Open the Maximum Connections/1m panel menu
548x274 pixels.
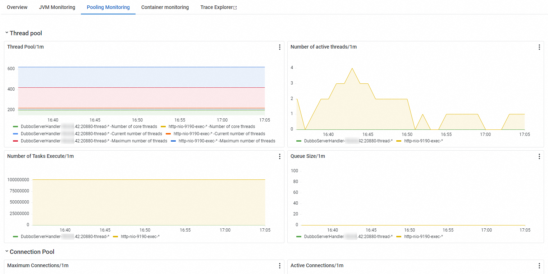(279, 266)
